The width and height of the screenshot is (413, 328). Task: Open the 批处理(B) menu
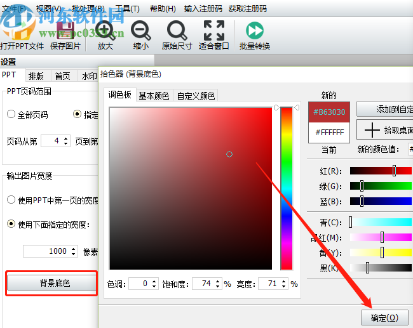pos(88,9)
